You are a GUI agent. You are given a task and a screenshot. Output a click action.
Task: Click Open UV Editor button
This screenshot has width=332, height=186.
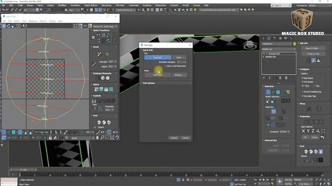click(313, 49)
